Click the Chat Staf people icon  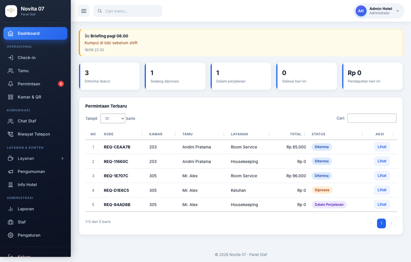coord(11,121)
